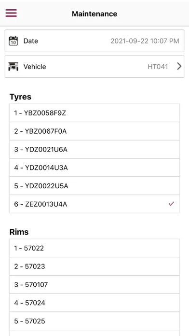The height and width of the screenshot is (336, 189).
Task: Select tyre 5 - YDZ0022U5A
Action: coord(94,186)
